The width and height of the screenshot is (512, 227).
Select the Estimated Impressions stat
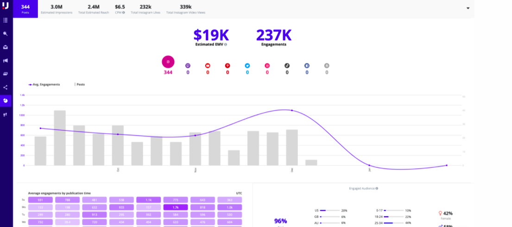point(57,9)
